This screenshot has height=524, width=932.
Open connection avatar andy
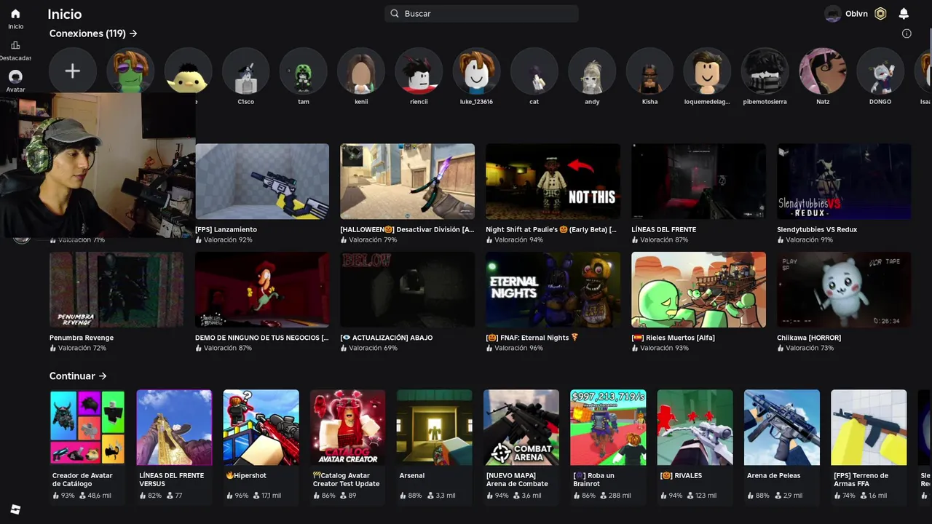click(592, 71)
